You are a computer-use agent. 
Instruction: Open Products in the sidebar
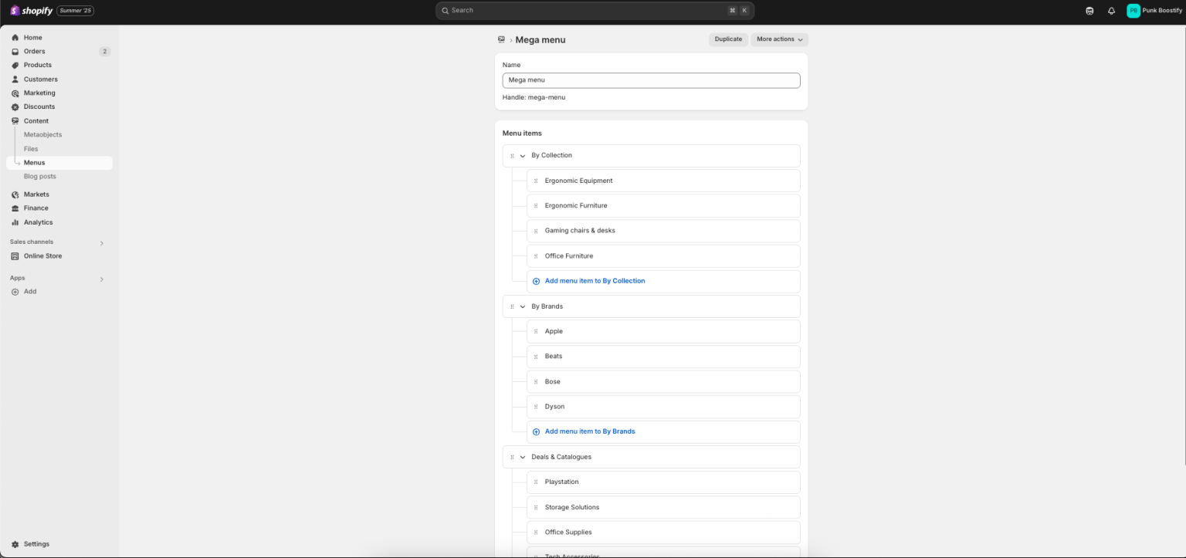pyautogui.click(x=37, y=65)
